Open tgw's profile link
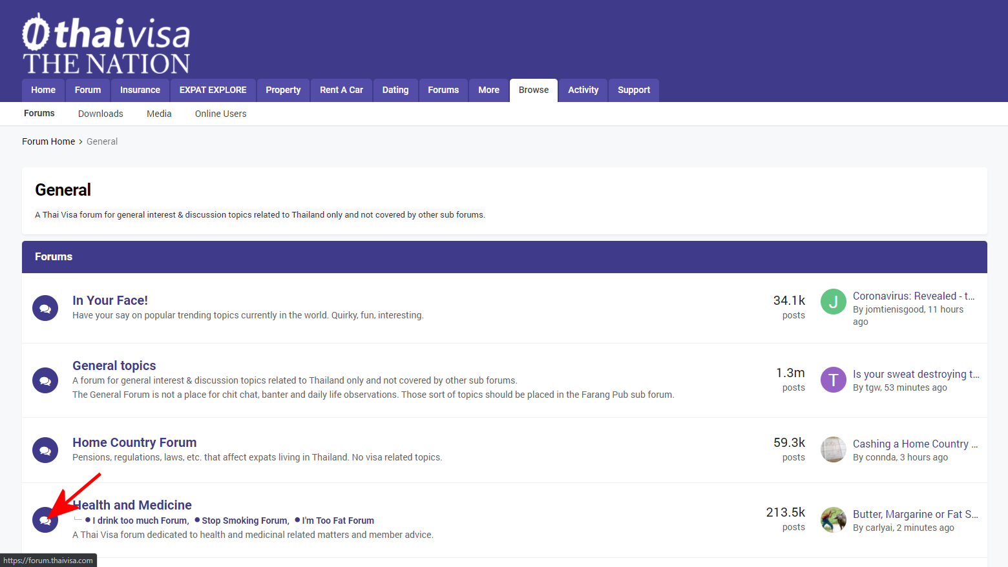The width and height of the screenshot is (1008, 567). tap(873, 387)
